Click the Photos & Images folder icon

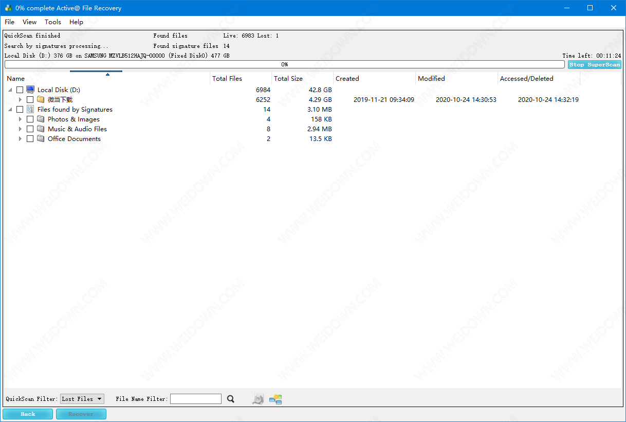click(x=41, y=119)
